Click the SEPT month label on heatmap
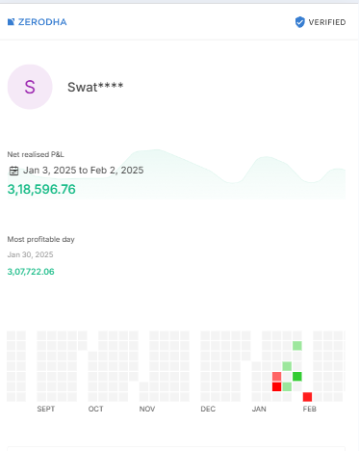 click(x=46, y=409)
